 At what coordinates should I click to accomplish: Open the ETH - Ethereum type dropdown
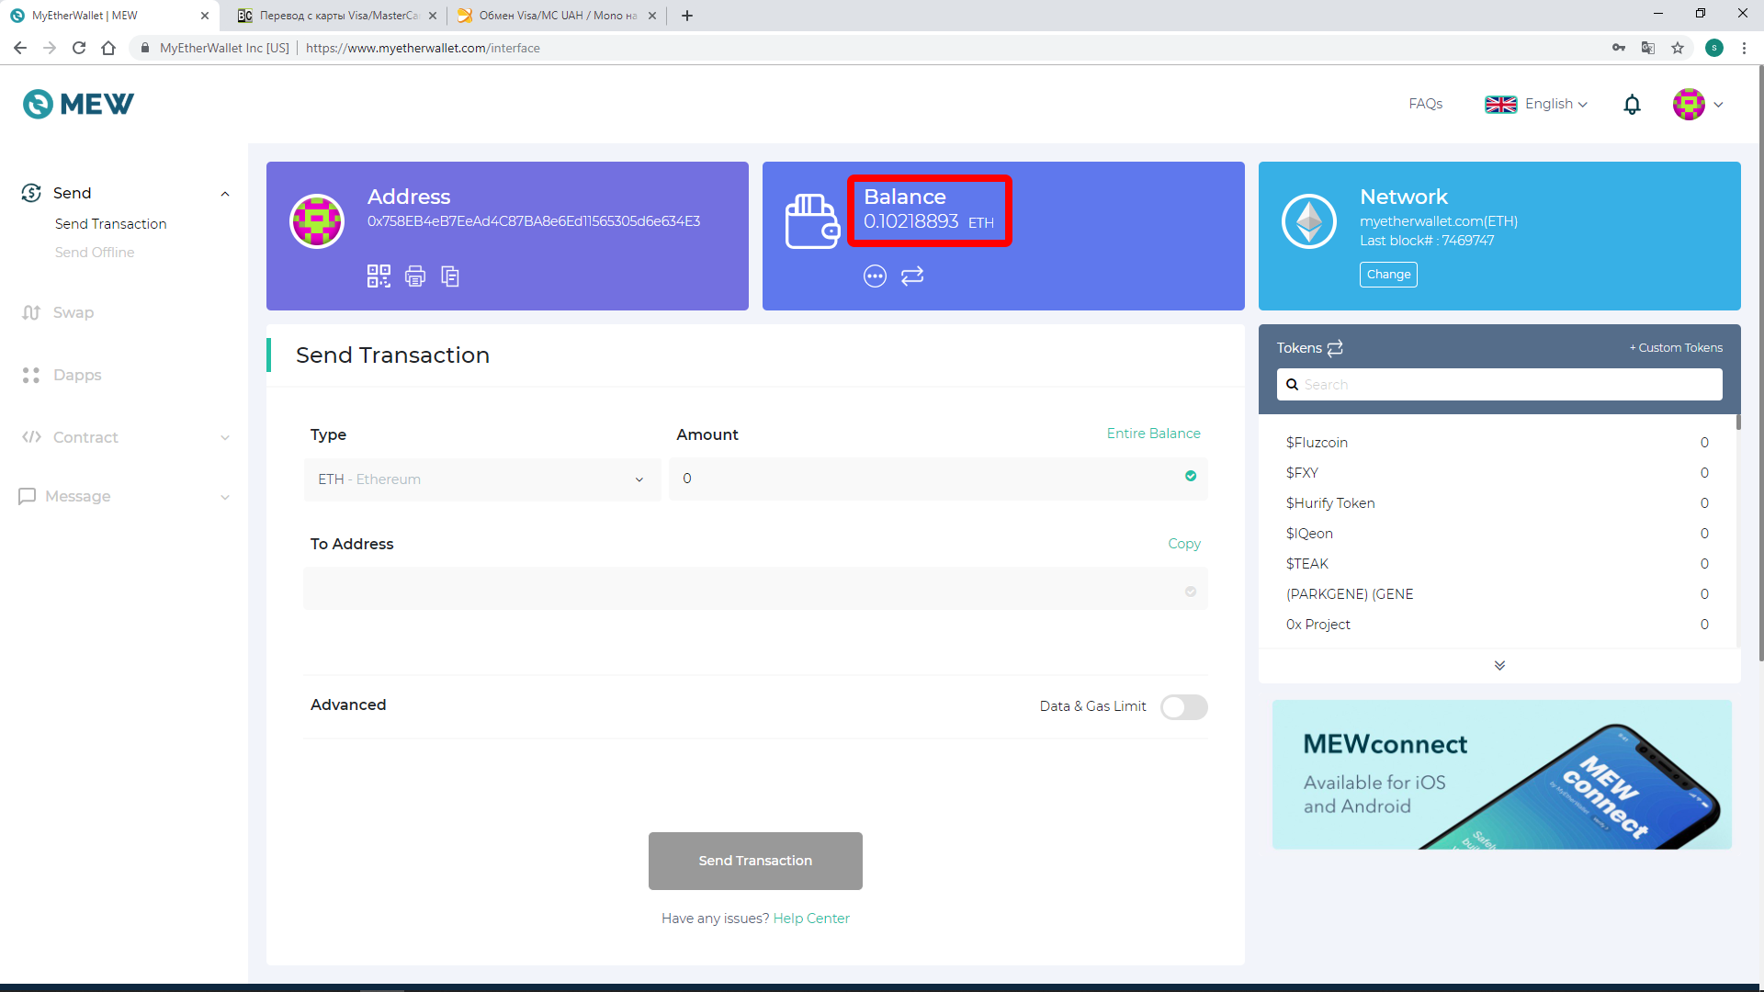point(481,479)
